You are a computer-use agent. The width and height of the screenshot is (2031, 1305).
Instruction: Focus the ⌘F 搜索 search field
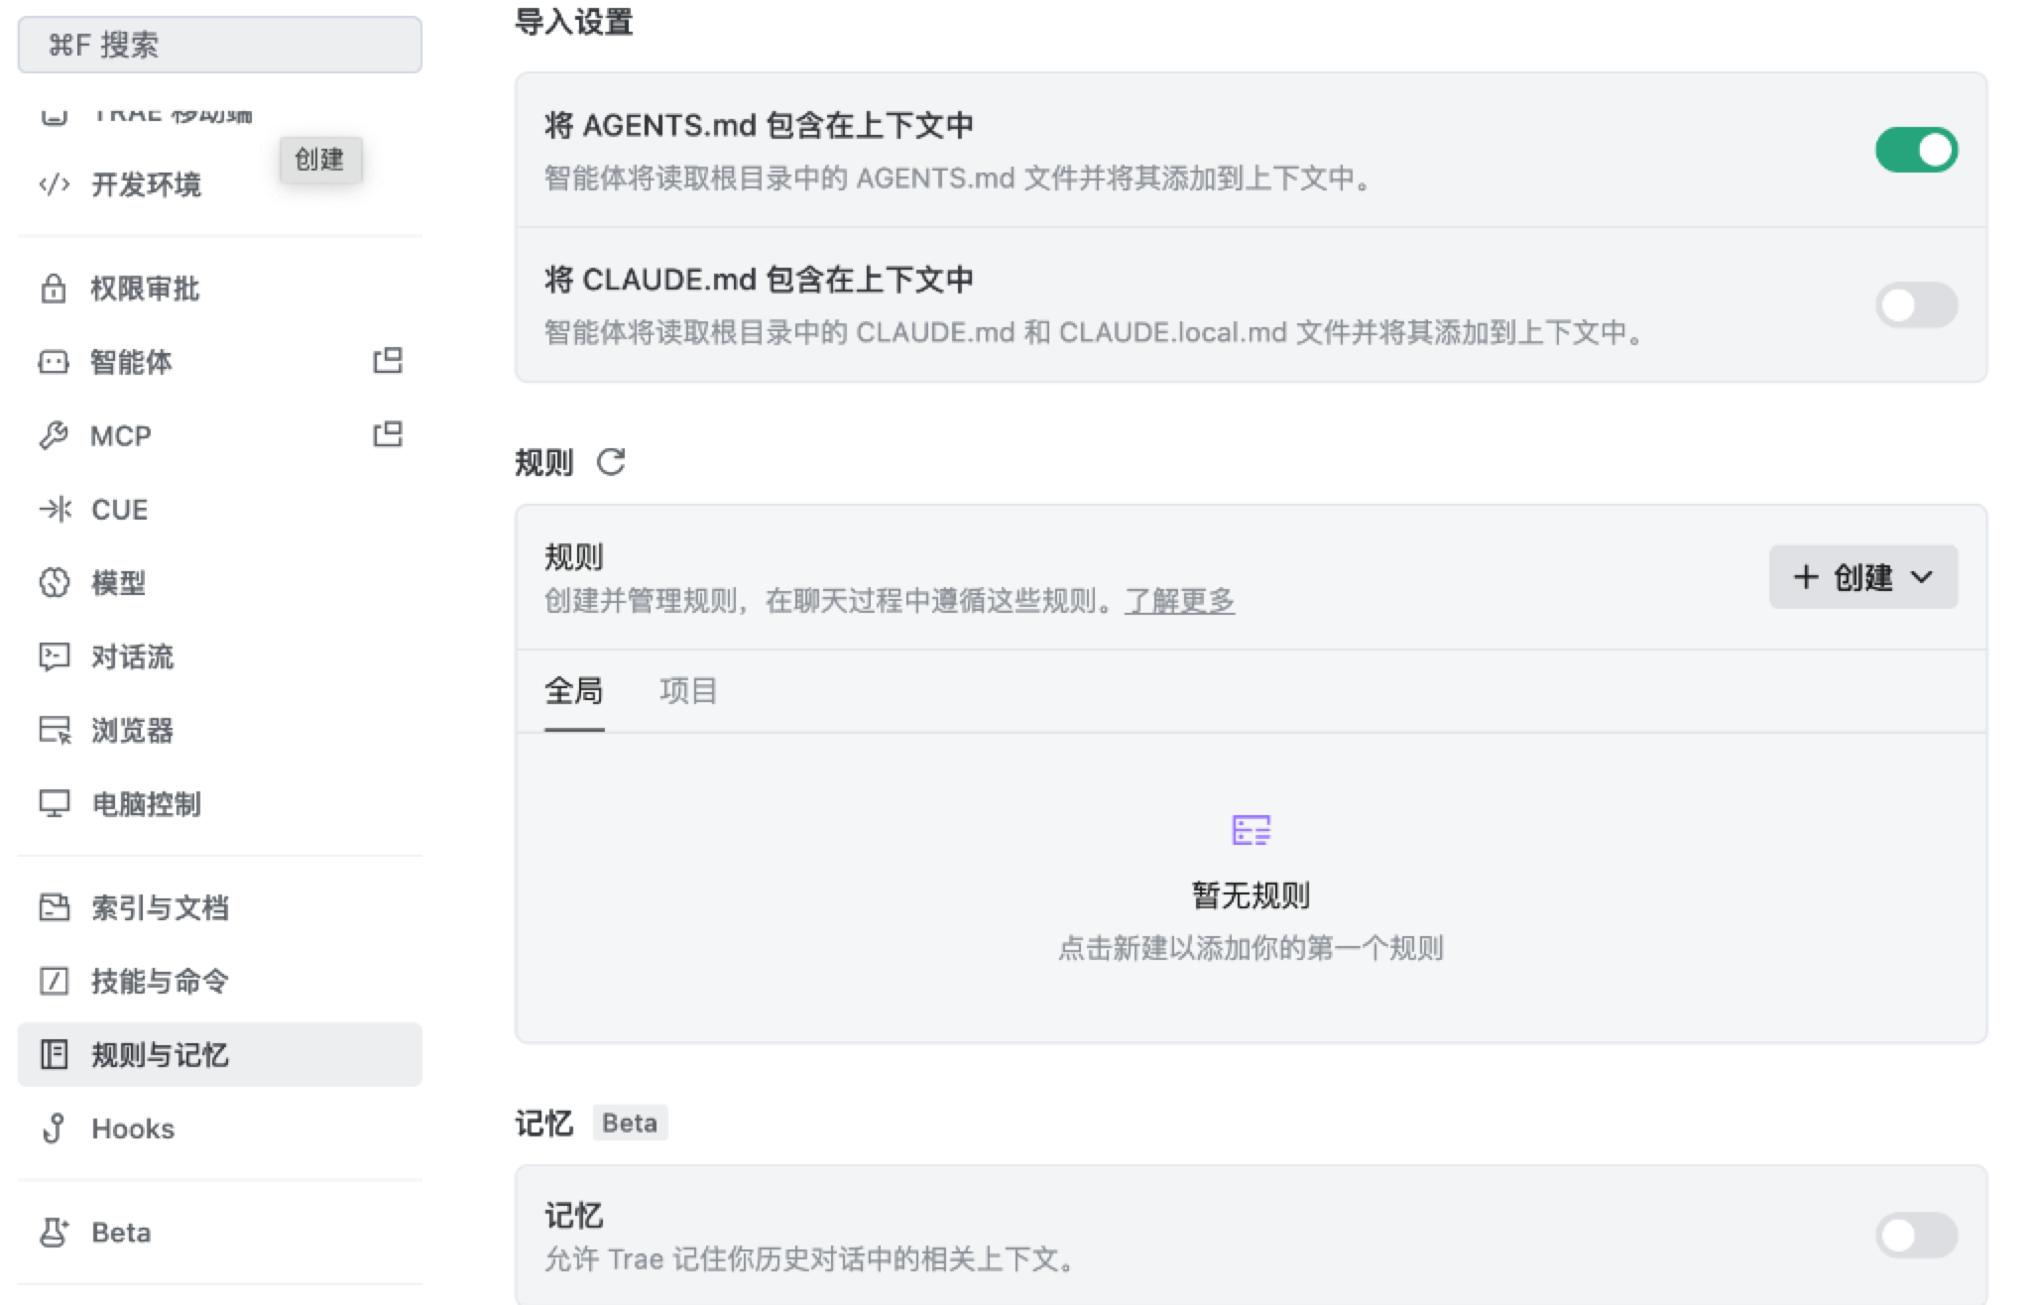coord(220,45)
